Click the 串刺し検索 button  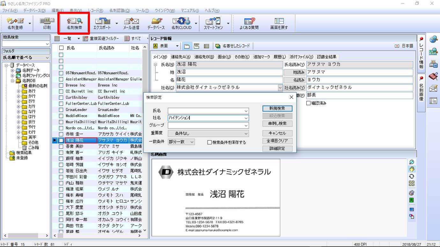pos(277,123)
